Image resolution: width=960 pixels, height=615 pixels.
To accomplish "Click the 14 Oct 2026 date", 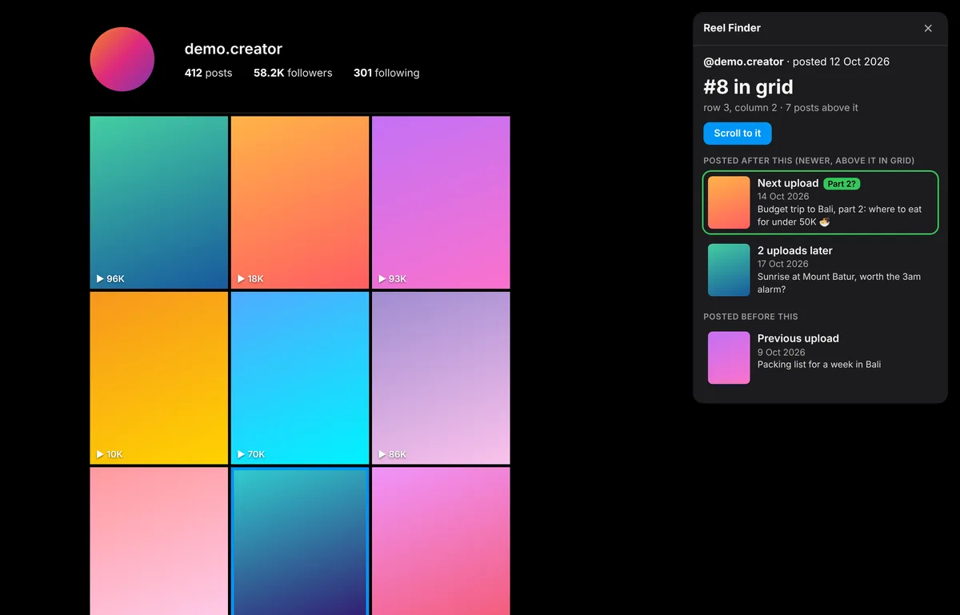I will click(783, 197).
